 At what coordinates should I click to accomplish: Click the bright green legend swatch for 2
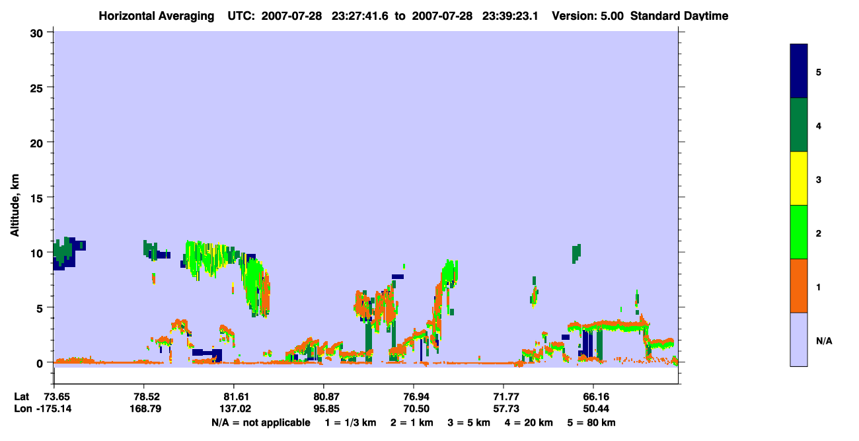(799, 232)
